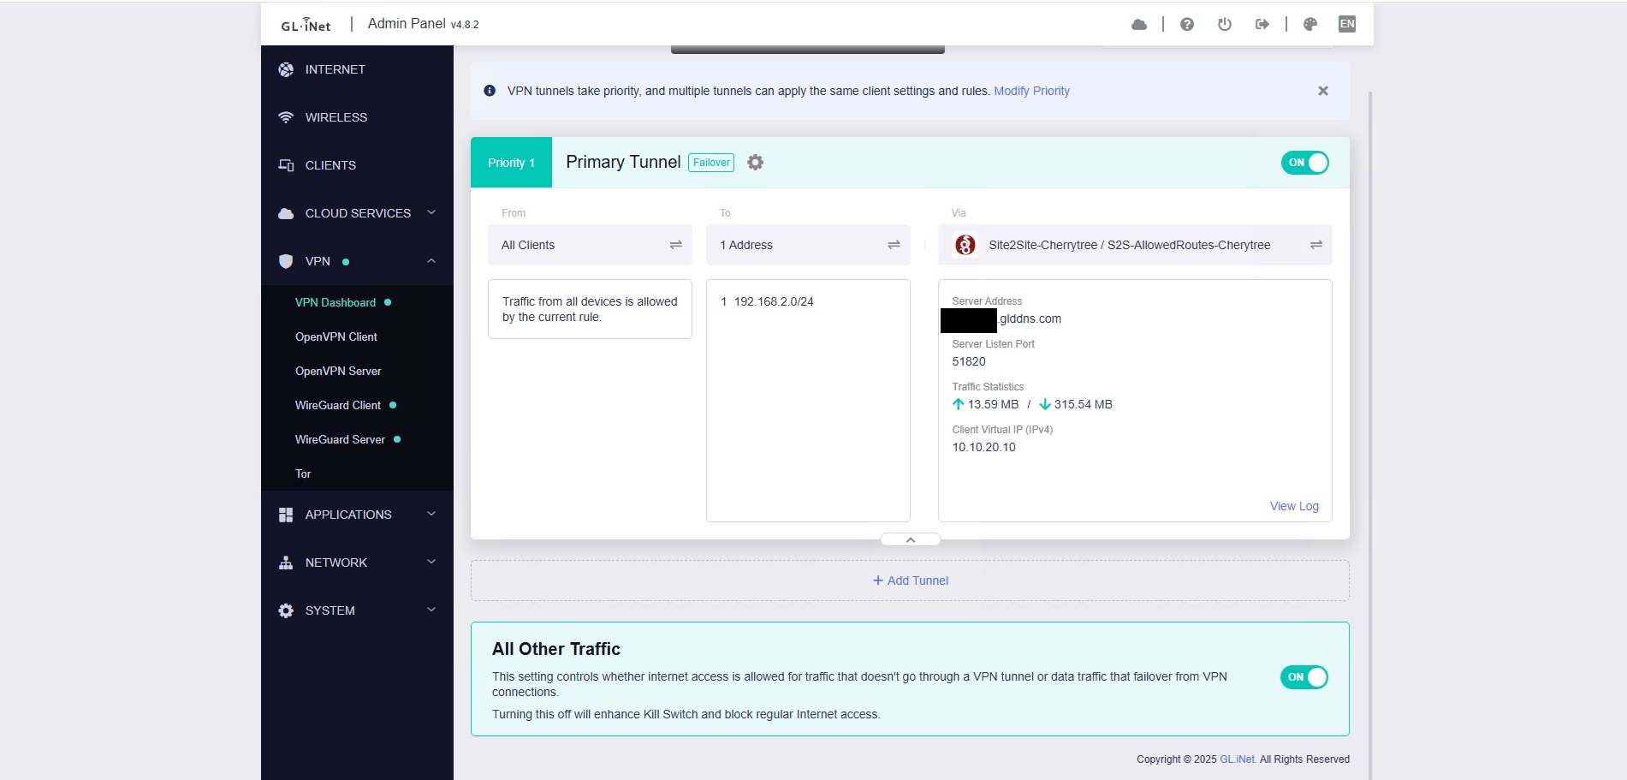Click the EN language selector icon
This screenshot has height=780, width=1627.
tap(1346, 24)
